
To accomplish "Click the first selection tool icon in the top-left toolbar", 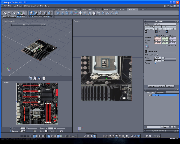I will tap(5, 13).
